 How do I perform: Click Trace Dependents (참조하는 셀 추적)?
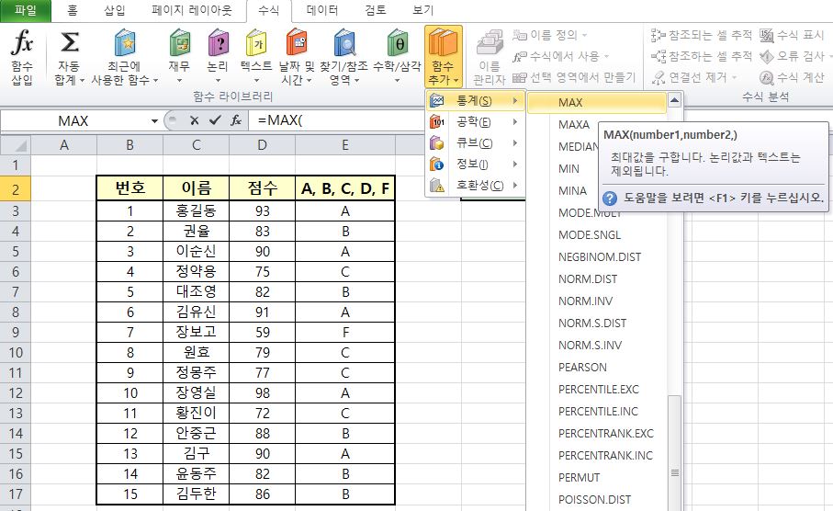702,56
